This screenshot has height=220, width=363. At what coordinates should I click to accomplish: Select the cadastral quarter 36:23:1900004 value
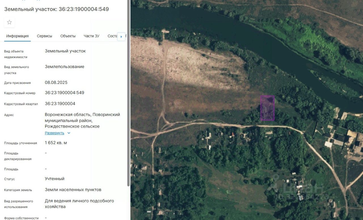60,103
